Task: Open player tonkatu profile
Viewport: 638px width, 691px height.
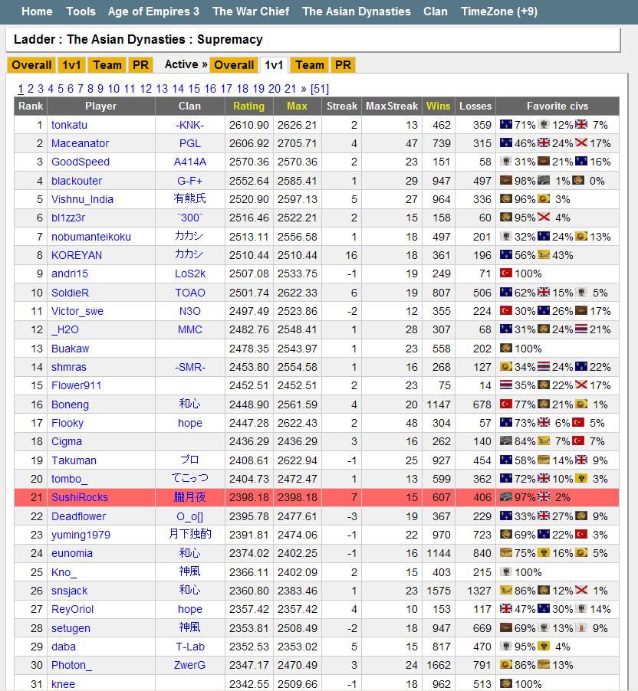Action: pos(69,125)
